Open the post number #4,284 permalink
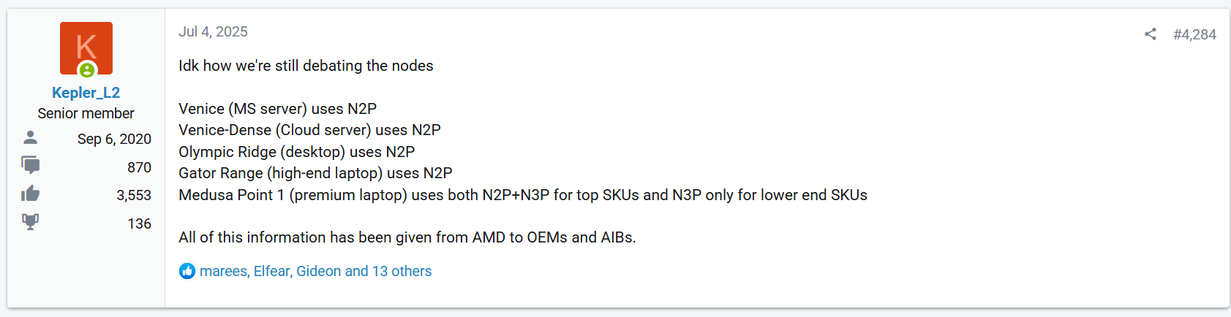 1194,34
